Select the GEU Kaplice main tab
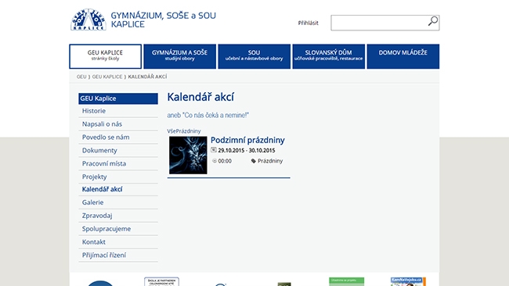 pos(105,56)
